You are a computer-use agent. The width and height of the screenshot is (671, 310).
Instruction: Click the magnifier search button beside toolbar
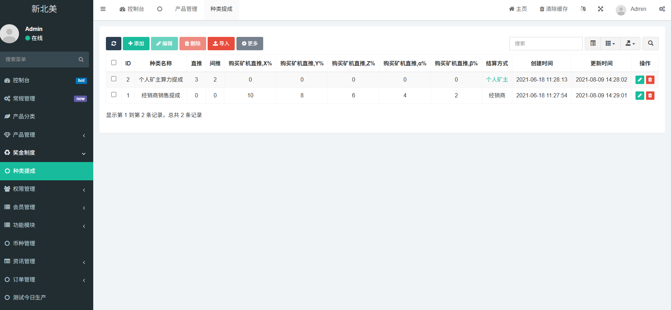tap(650, 44)
